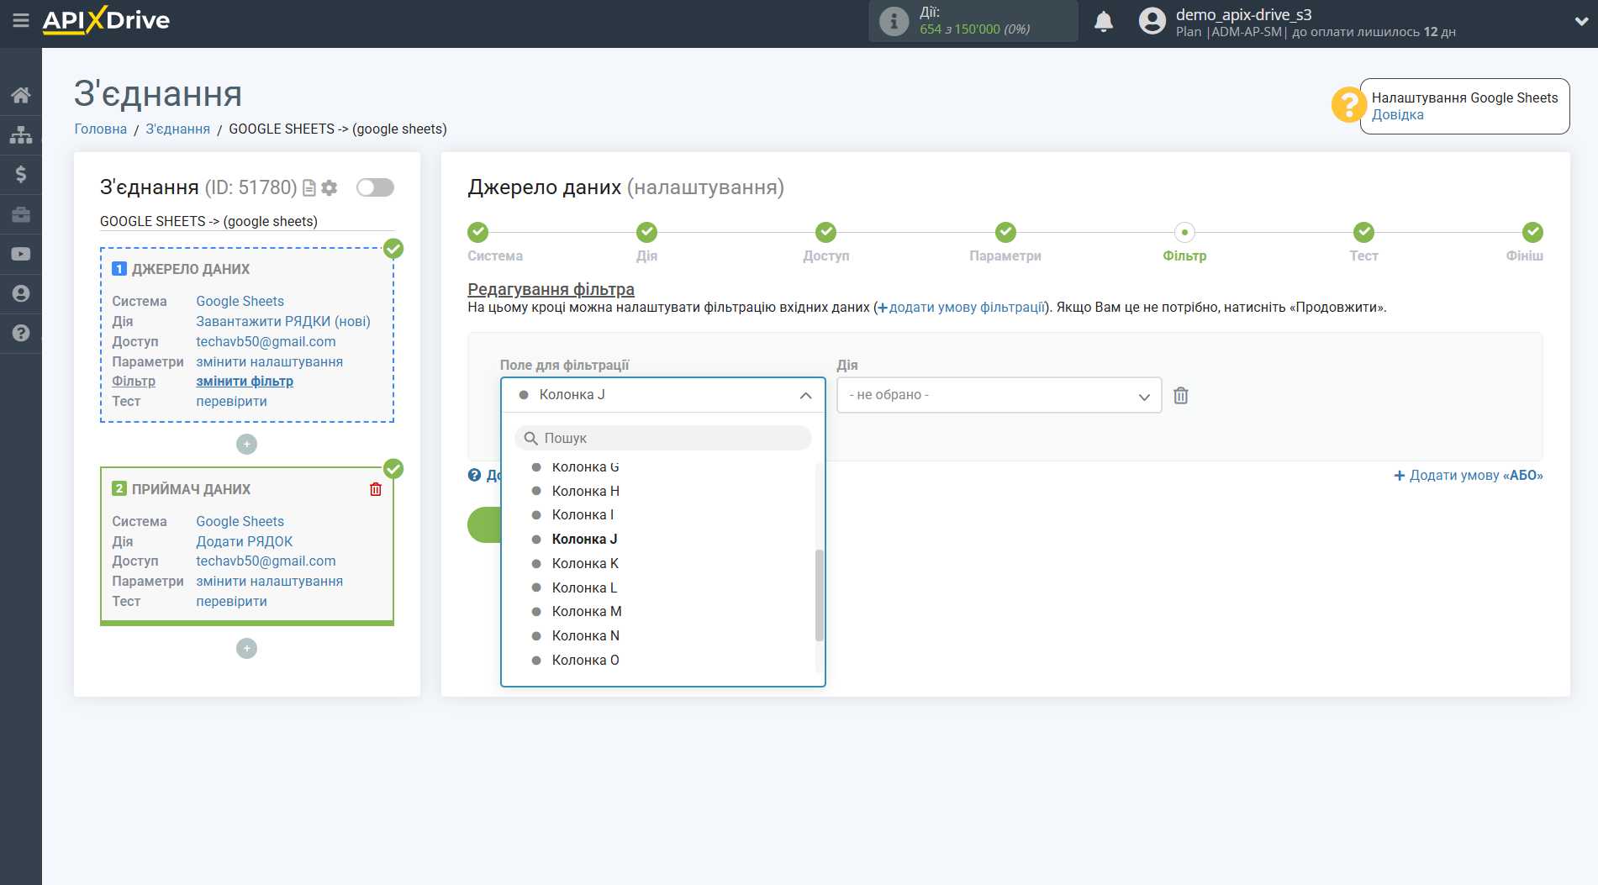
Task: Delete the data receiver block
Action: [376, 489]
